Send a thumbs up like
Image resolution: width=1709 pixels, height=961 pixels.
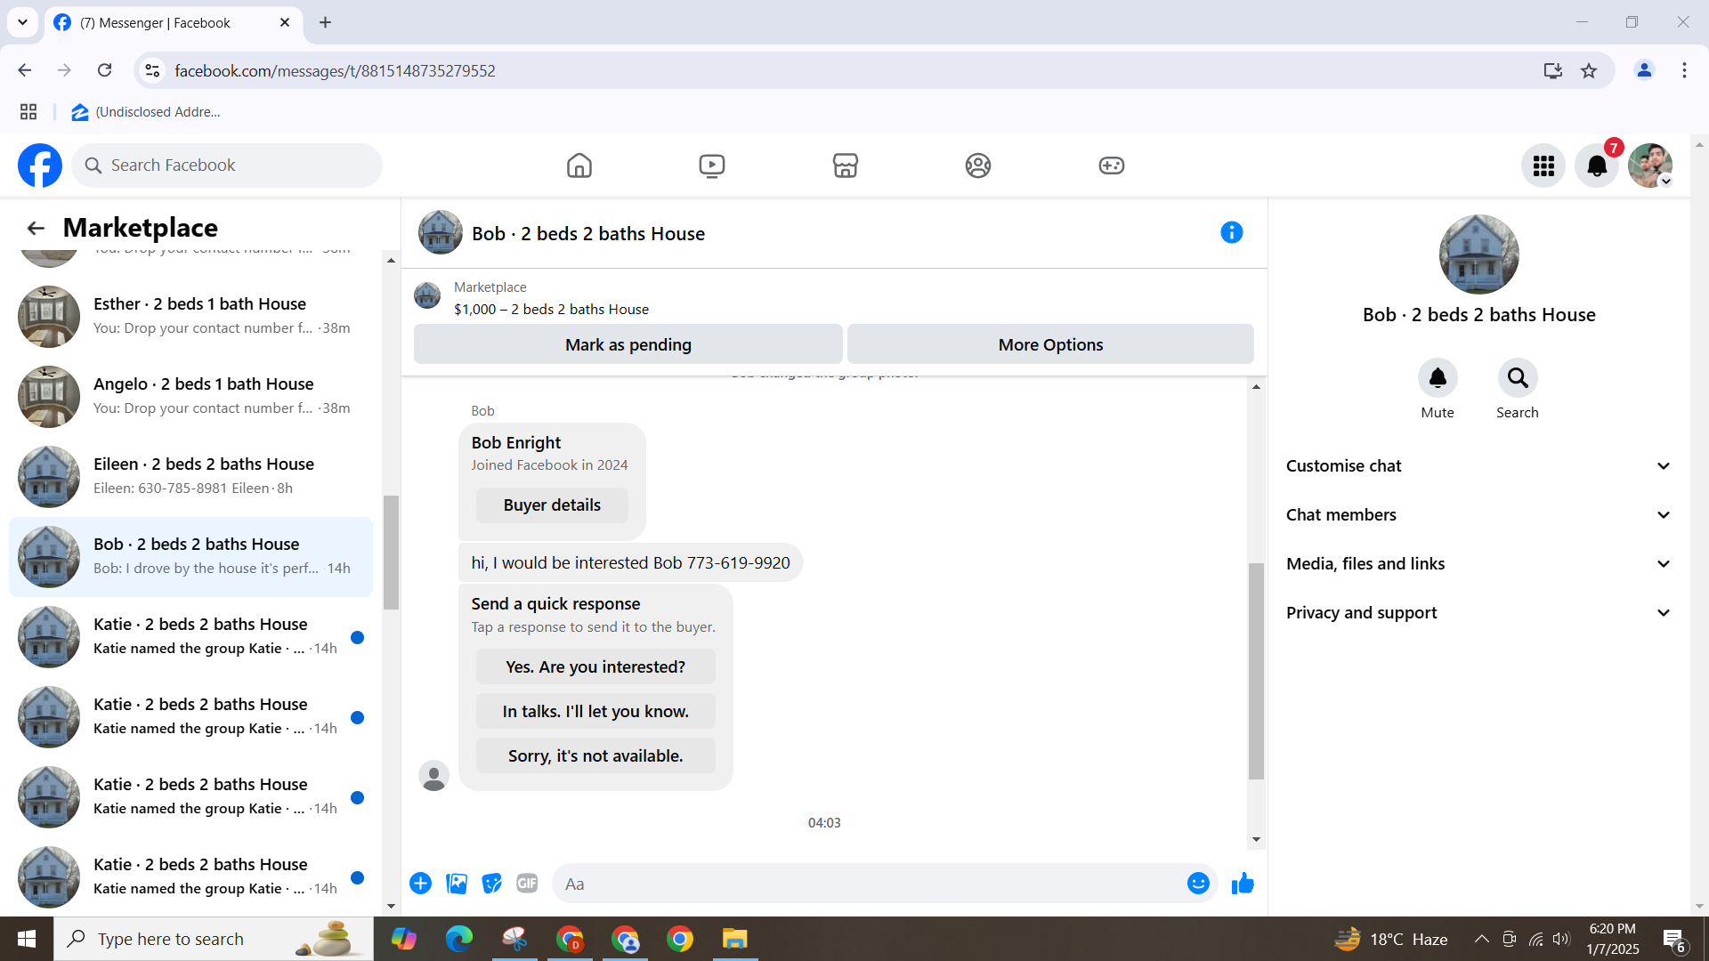[1243, 884]
